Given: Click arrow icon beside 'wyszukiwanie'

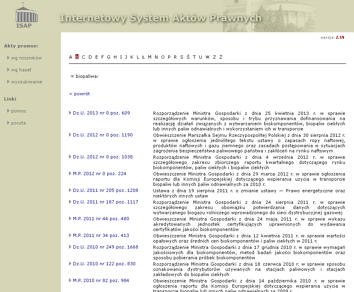Looking at the screenshot, I should coord(8,82).
